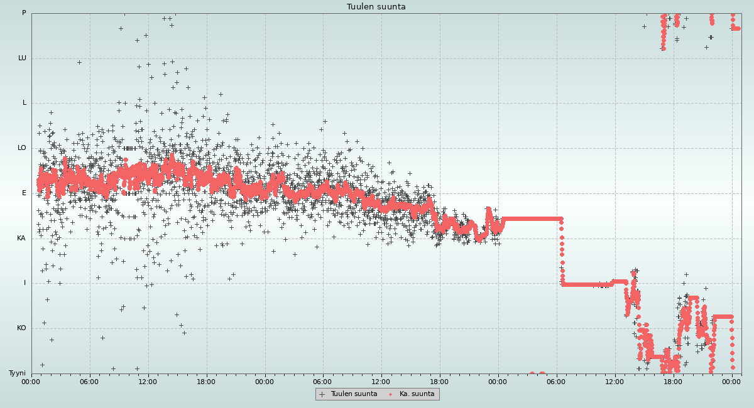Select the 'L' direction axis label
The image size is (754, 408).
(x=25, y=103)
